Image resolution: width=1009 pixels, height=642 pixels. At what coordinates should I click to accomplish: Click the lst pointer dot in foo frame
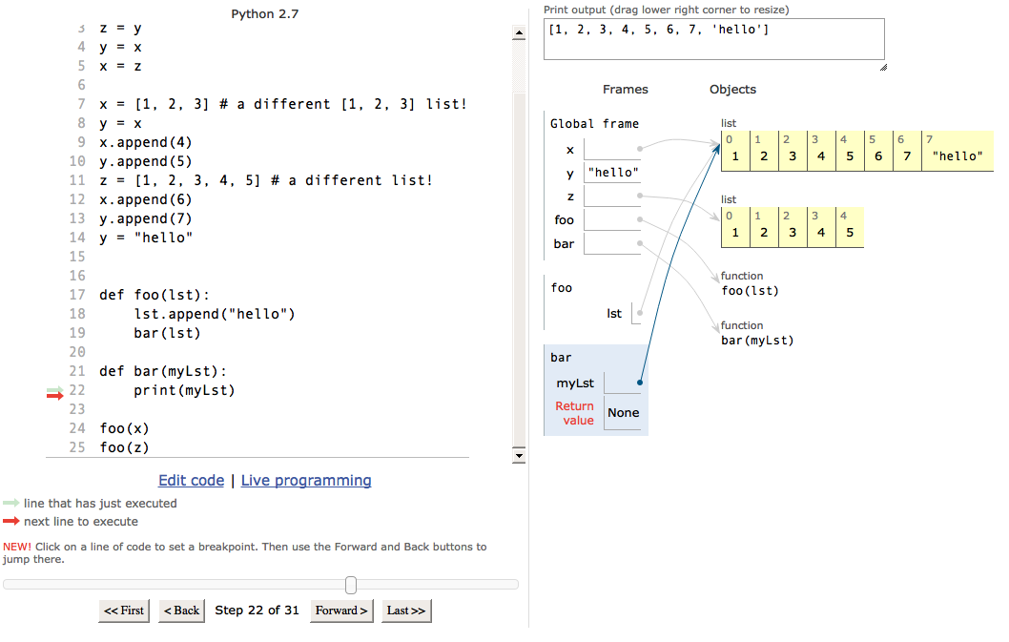(x=640, y=313)
